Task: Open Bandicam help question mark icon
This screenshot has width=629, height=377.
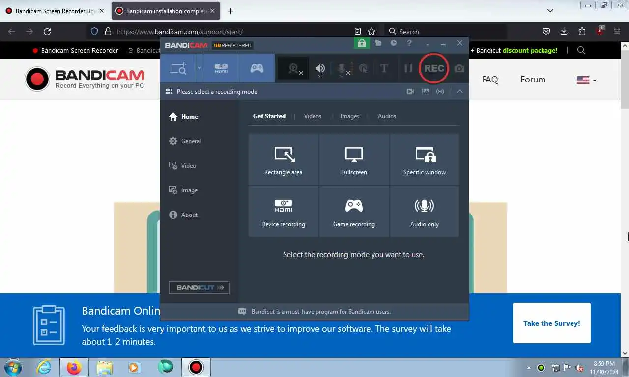Action: [x=409, y=43]
